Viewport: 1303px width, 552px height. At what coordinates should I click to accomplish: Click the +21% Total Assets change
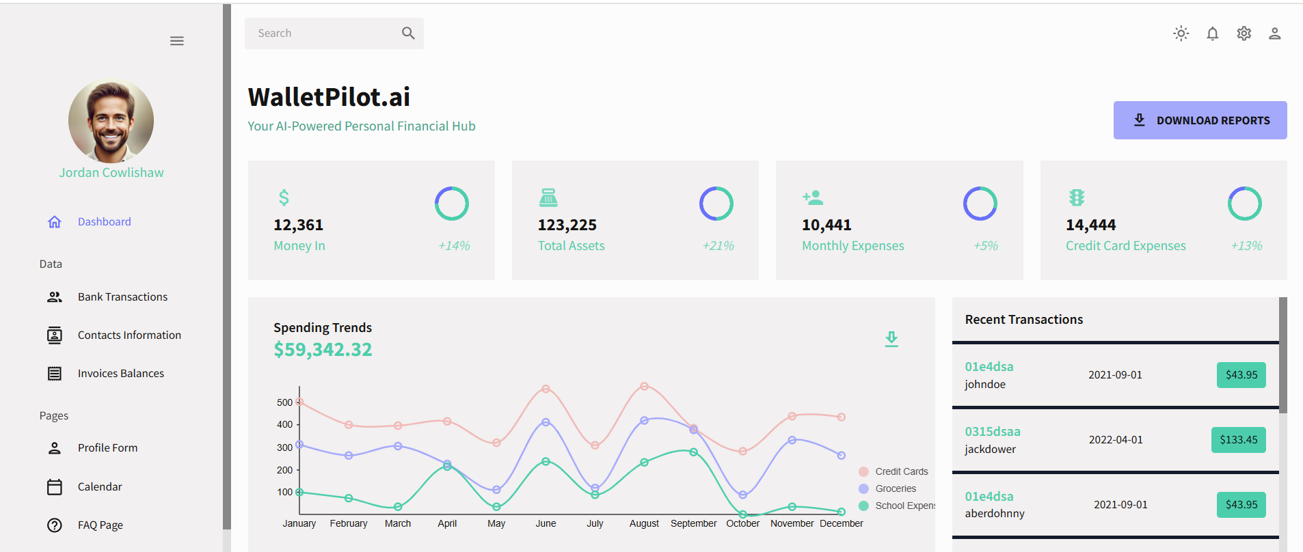[x=718, y=246]
